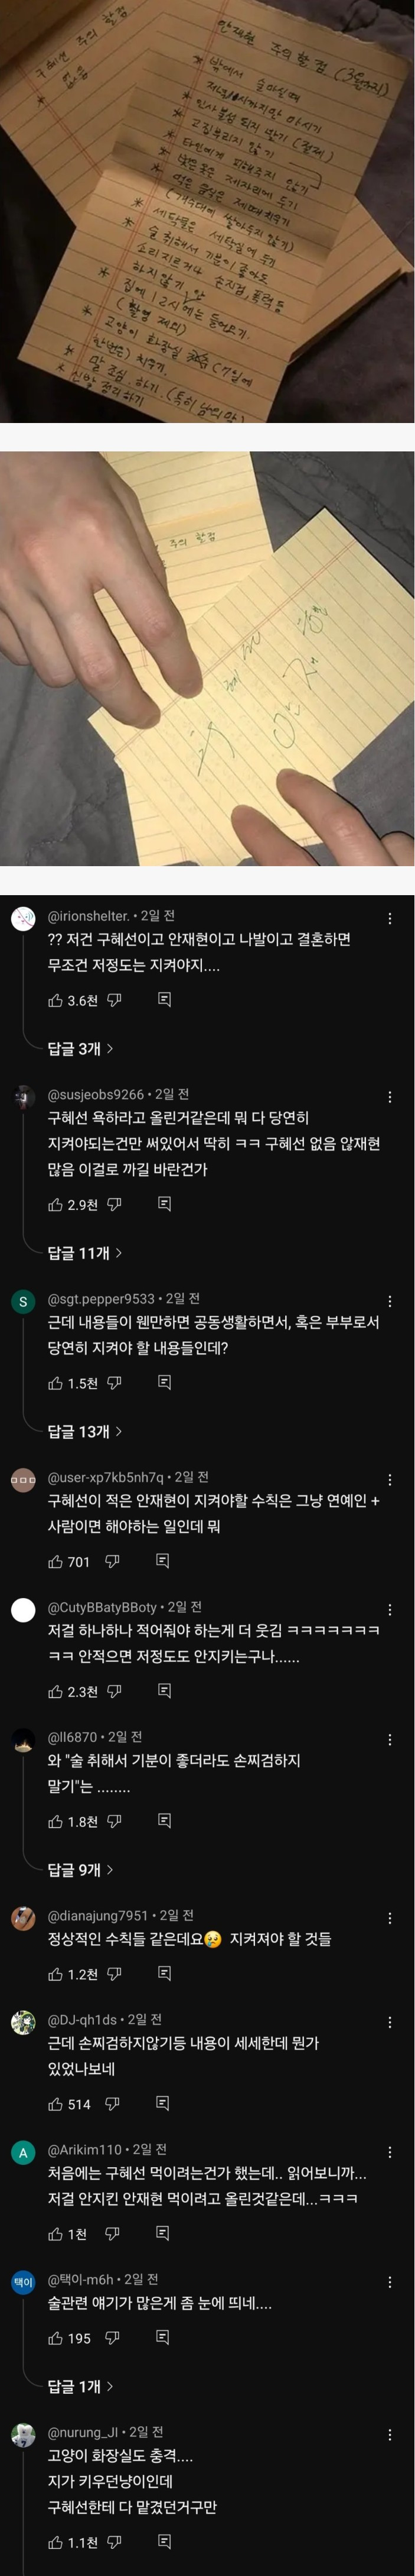This screenshot has width=415, height=2576.
Task: Expand 답글 3개 replies
Action: (x=81, y=1048)
